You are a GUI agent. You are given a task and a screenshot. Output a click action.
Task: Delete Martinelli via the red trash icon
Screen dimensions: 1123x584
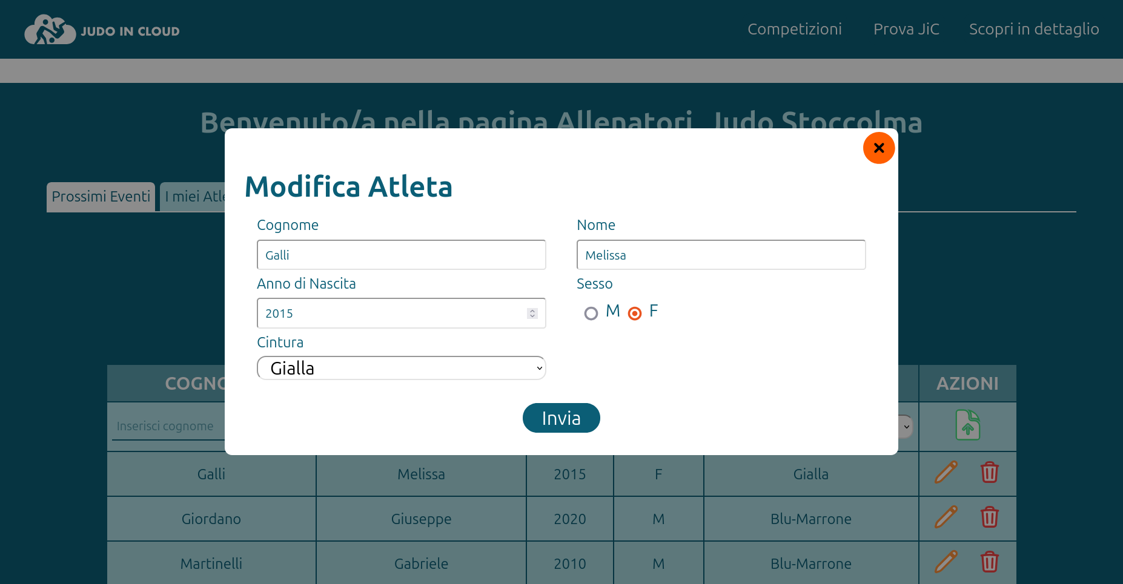(x=990, y=562)
